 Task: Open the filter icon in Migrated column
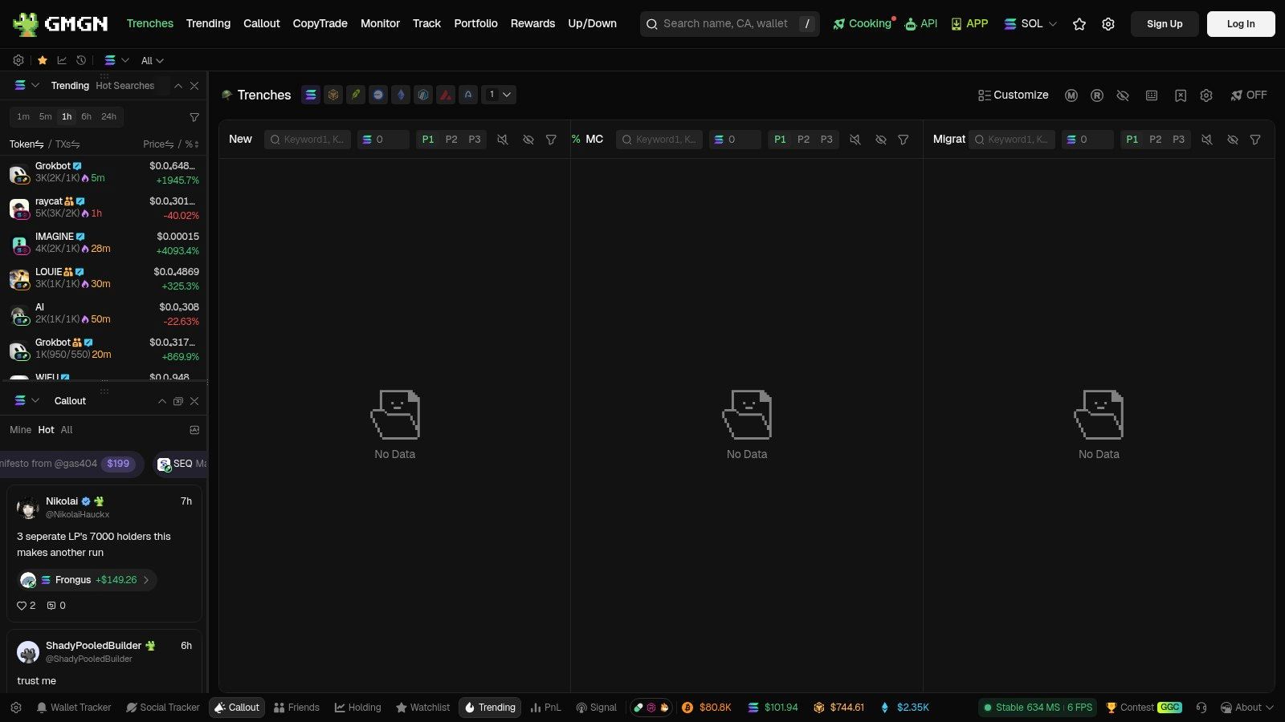click(x=1255, y=140)
